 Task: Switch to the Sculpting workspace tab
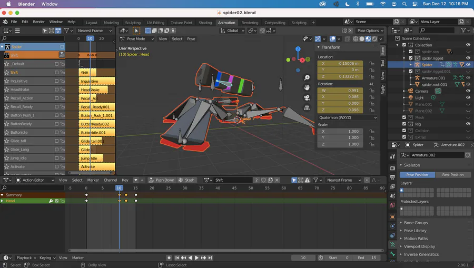pyautogui.click(x=133, y=23)
